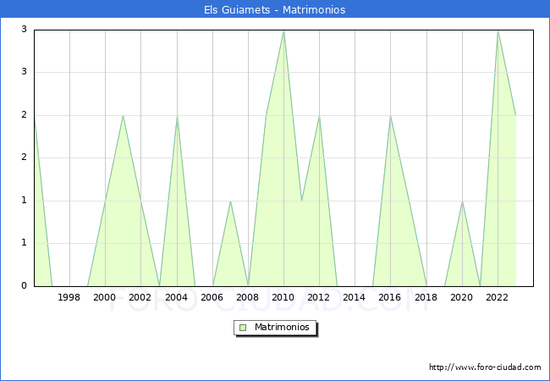Image resolution: width=550 pixels, height=381 pixels.
Task: Select the 2020 x-axis year label
Action: coord(461,297)
